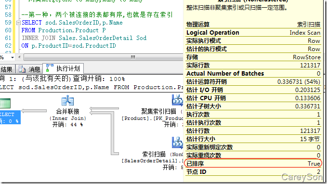Click line 59 SELECT keyword in editor
The image size is (327, 184).
pyautogui.click(x=32, y=23)
